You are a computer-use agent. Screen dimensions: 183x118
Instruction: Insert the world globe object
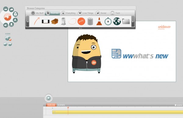pos(117,21)
